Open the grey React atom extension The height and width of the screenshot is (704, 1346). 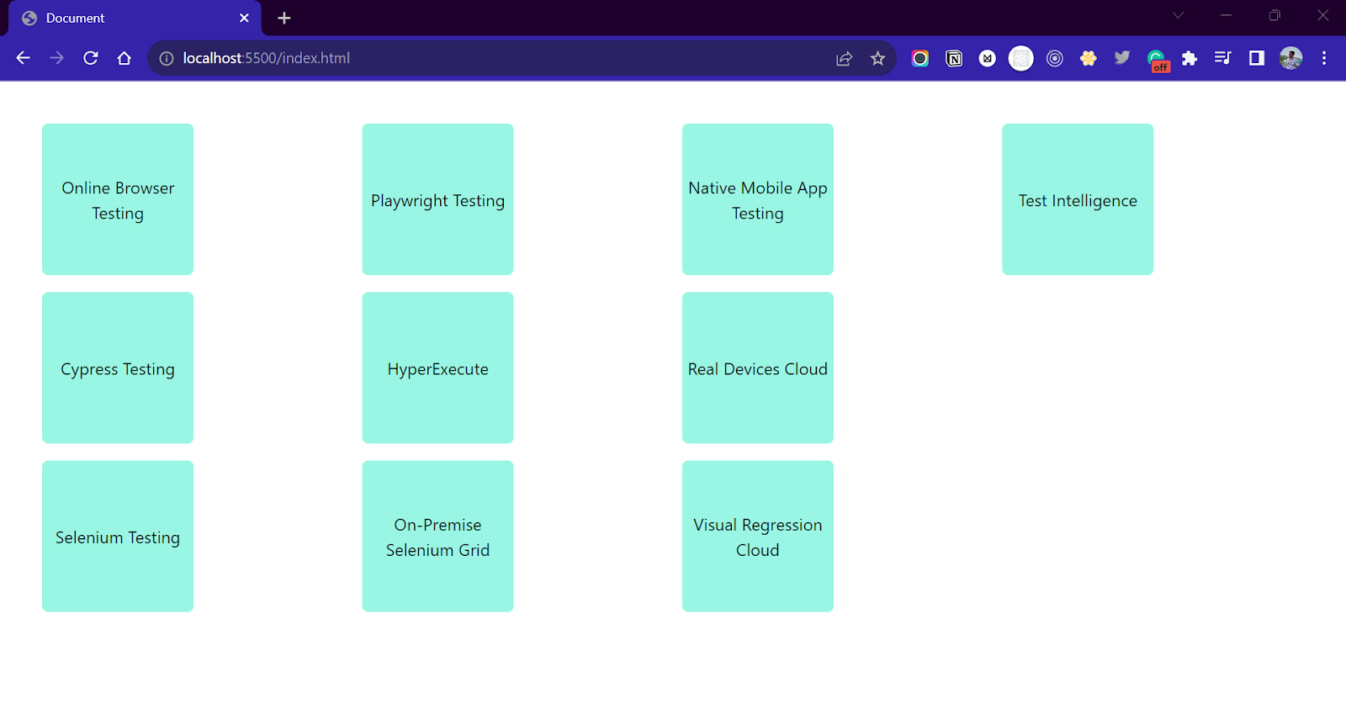(1021, 58)
